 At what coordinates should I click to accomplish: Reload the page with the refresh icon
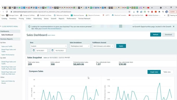(x=7, y=12)
